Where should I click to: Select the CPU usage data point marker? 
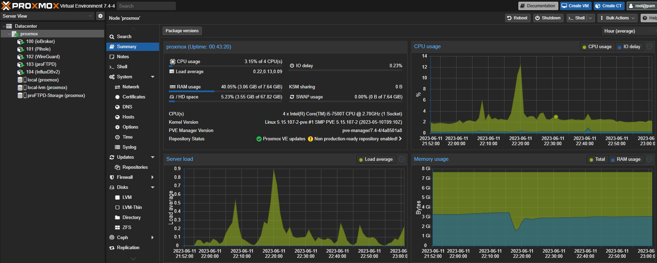[x=556, y=117]
